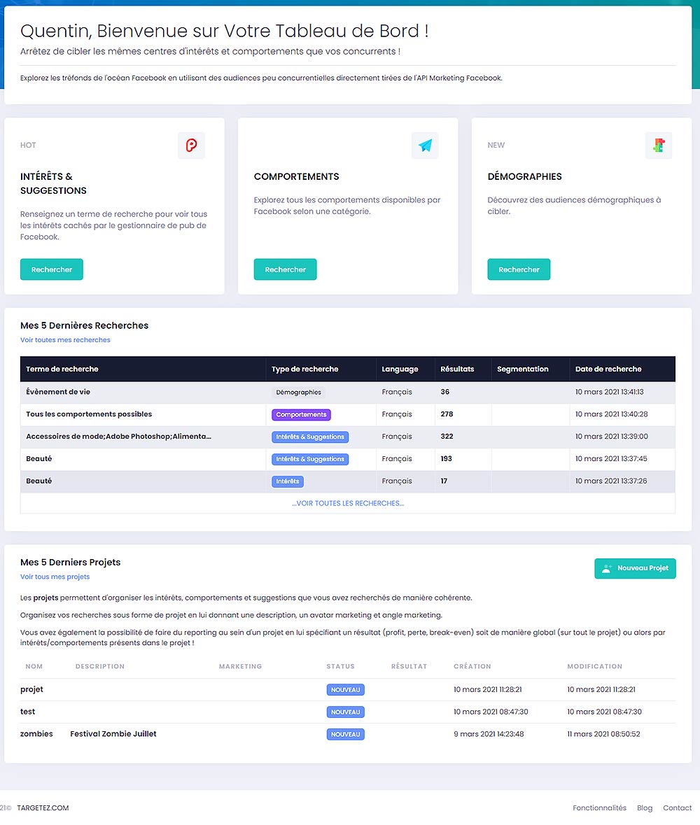
Task: Click Intérêts & Suggestions badge with 322 results
Action: [310, 437]
